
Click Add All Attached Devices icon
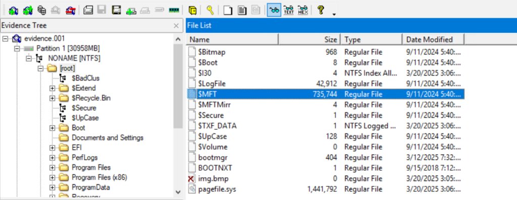(28, 10)
